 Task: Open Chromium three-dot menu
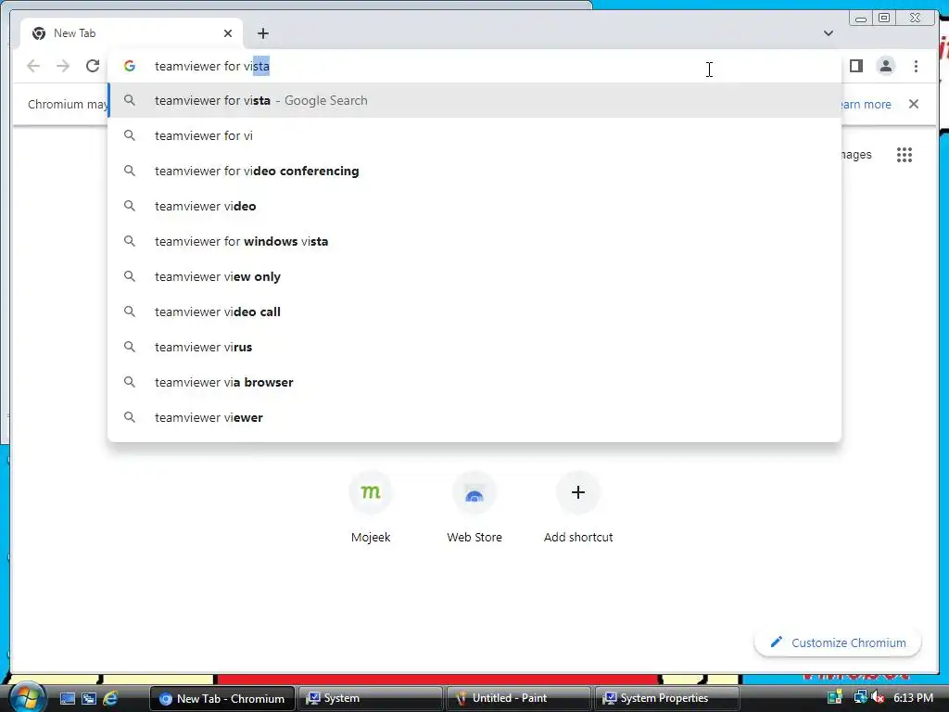916,66
